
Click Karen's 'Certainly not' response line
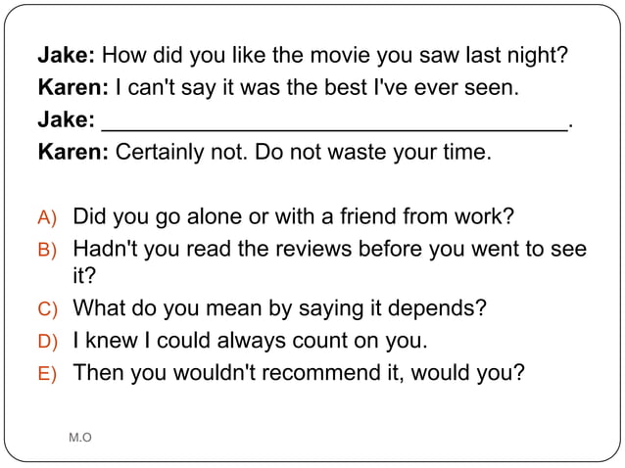(x=304, y=154)
